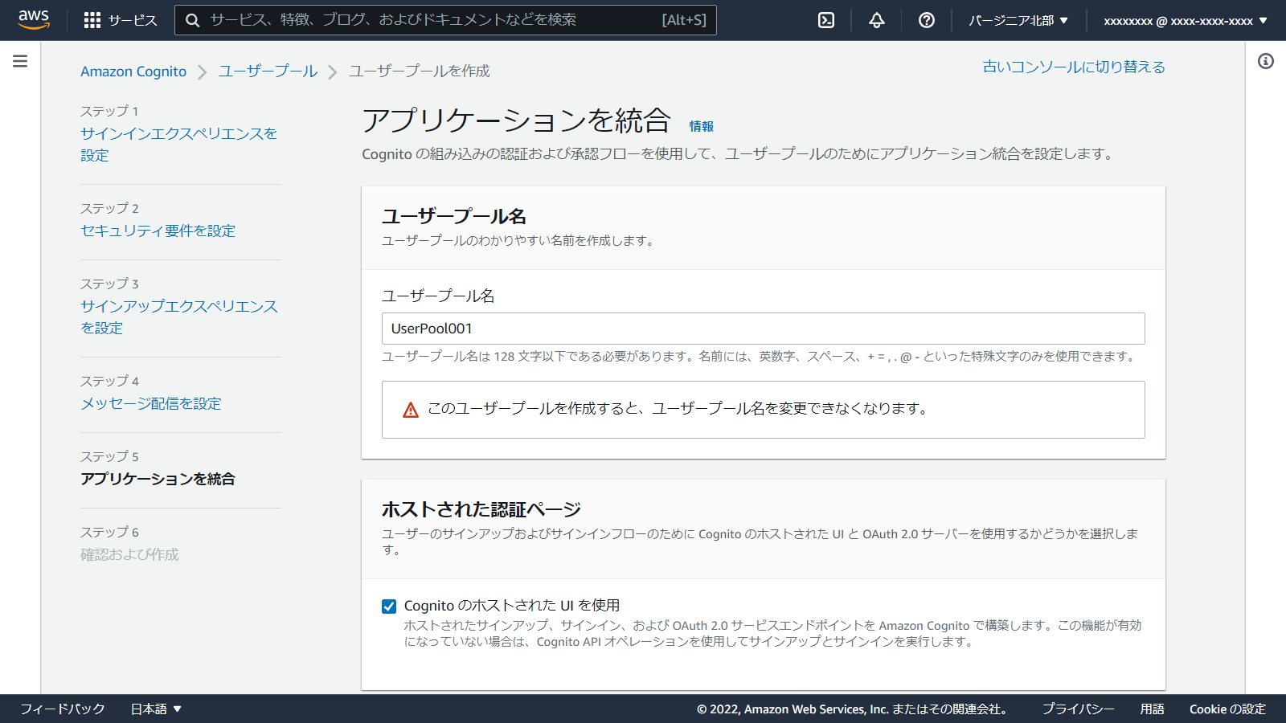Open Cookie の設定 in the footer

[x=1228, y=709]
